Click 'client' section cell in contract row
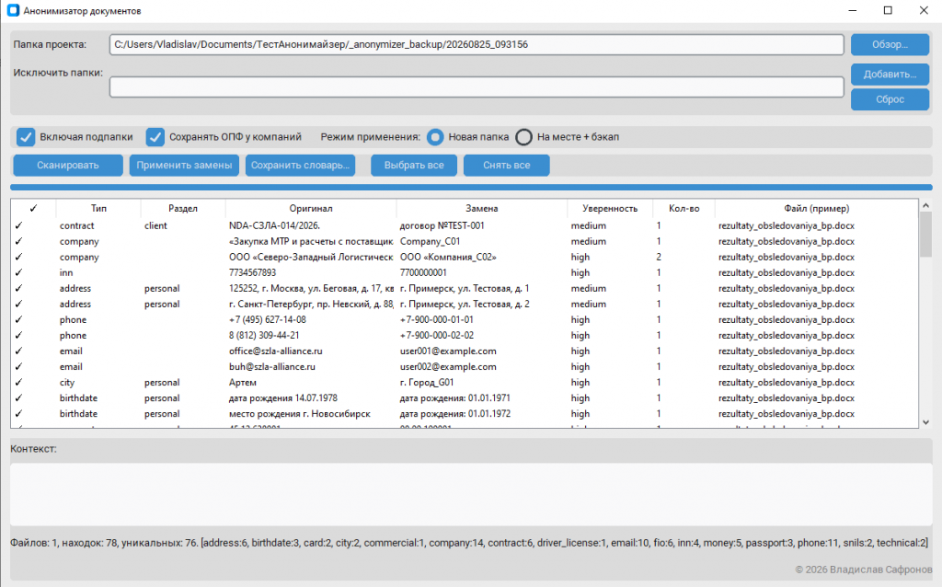The width and height of the screenshot is (942, 587). tap(183, 226)
